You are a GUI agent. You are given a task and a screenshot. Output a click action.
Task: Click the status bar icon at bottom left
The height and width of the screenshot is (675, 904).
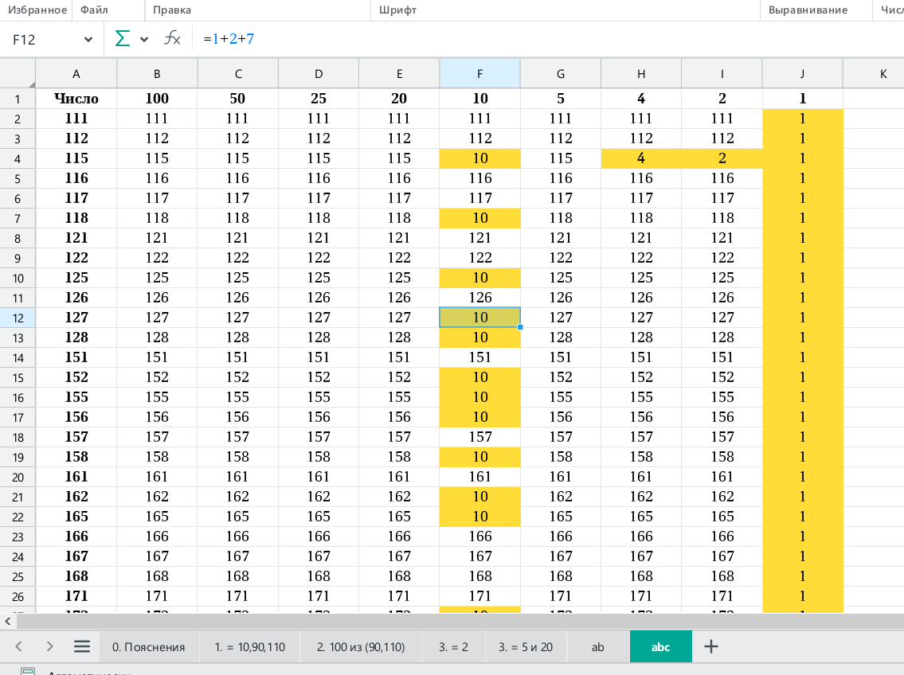point(28,672)
